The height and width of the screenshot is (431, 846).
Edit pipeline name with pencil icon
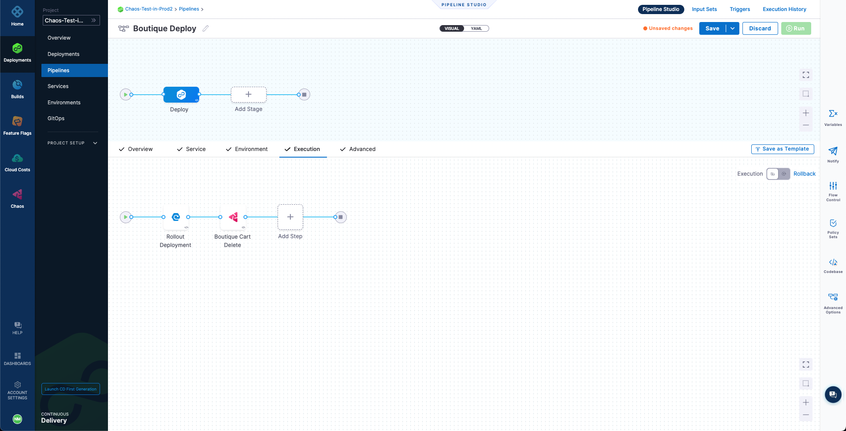click(205, 29)
